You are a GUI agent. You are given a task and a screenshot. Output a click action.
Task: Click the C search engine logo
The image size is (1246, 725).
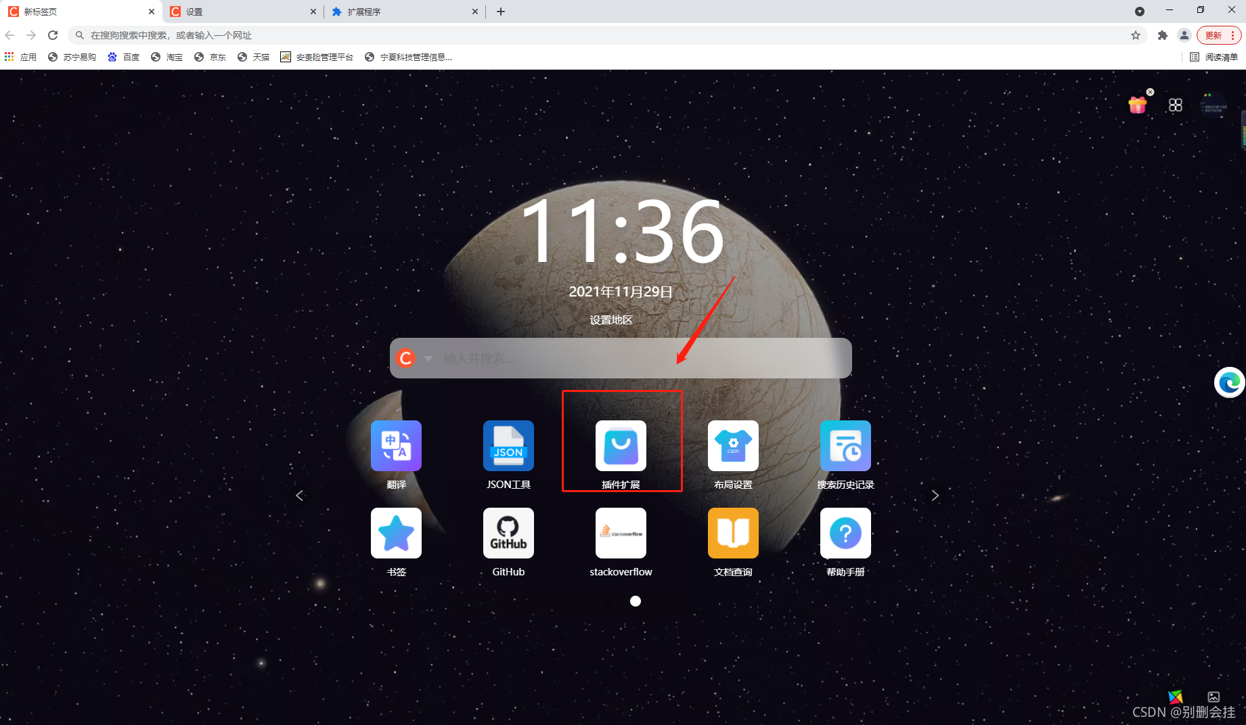coord(405,358)
